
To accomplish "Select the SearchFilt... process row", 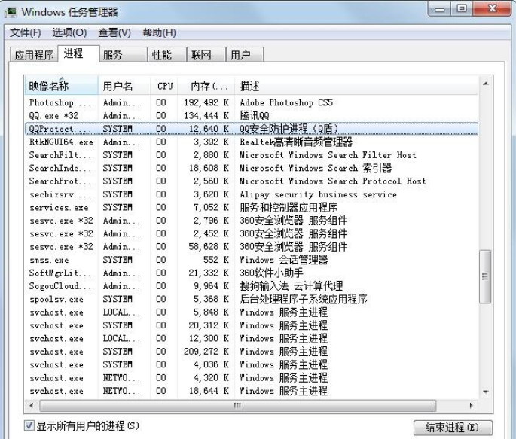I will 252,155.
